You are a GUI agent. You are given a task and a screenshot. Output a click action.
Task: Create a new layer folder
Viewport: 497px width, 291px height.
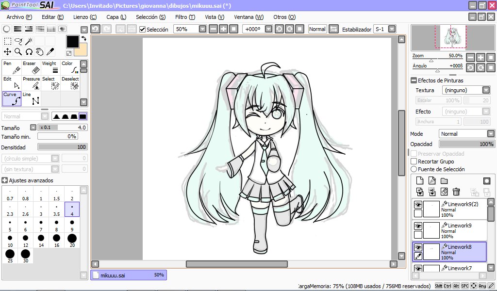click(444, 181)
